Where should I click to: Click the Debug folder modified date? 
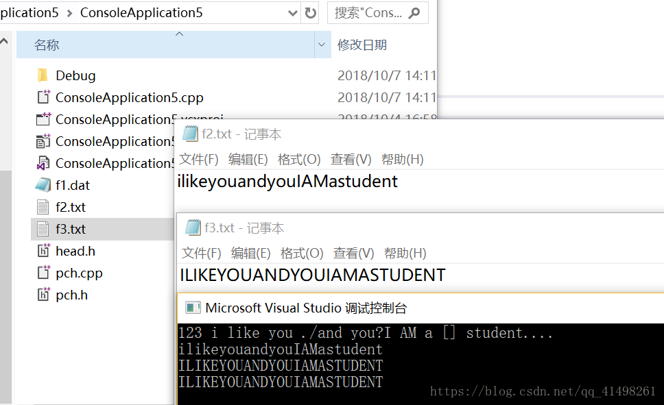click(x=387, y=75)
